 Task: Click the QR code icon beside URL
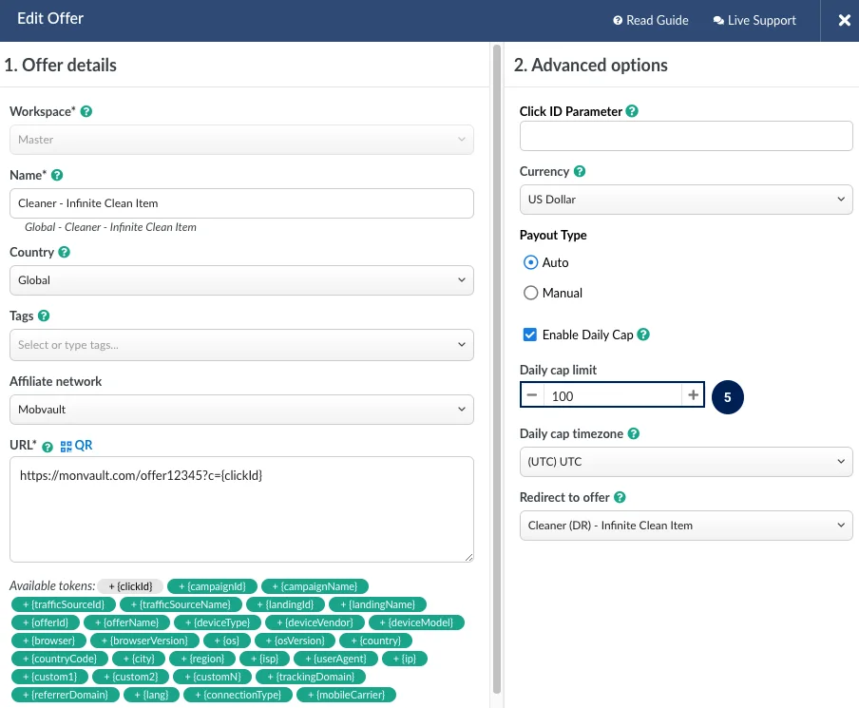[67, 446]
